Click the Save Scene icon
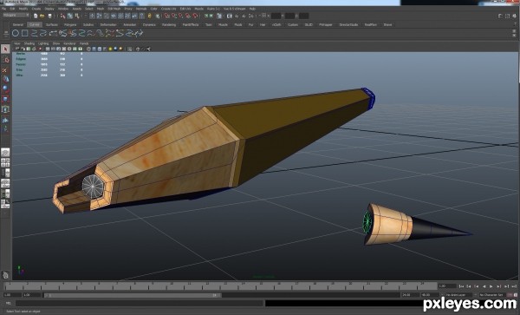520x315 pixels. [x=49, y=16]
